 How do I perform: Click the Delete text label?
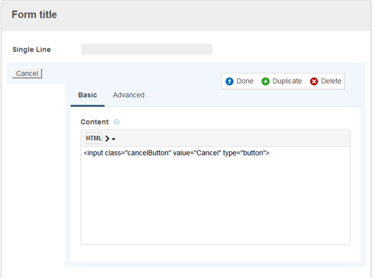[331, 82]
